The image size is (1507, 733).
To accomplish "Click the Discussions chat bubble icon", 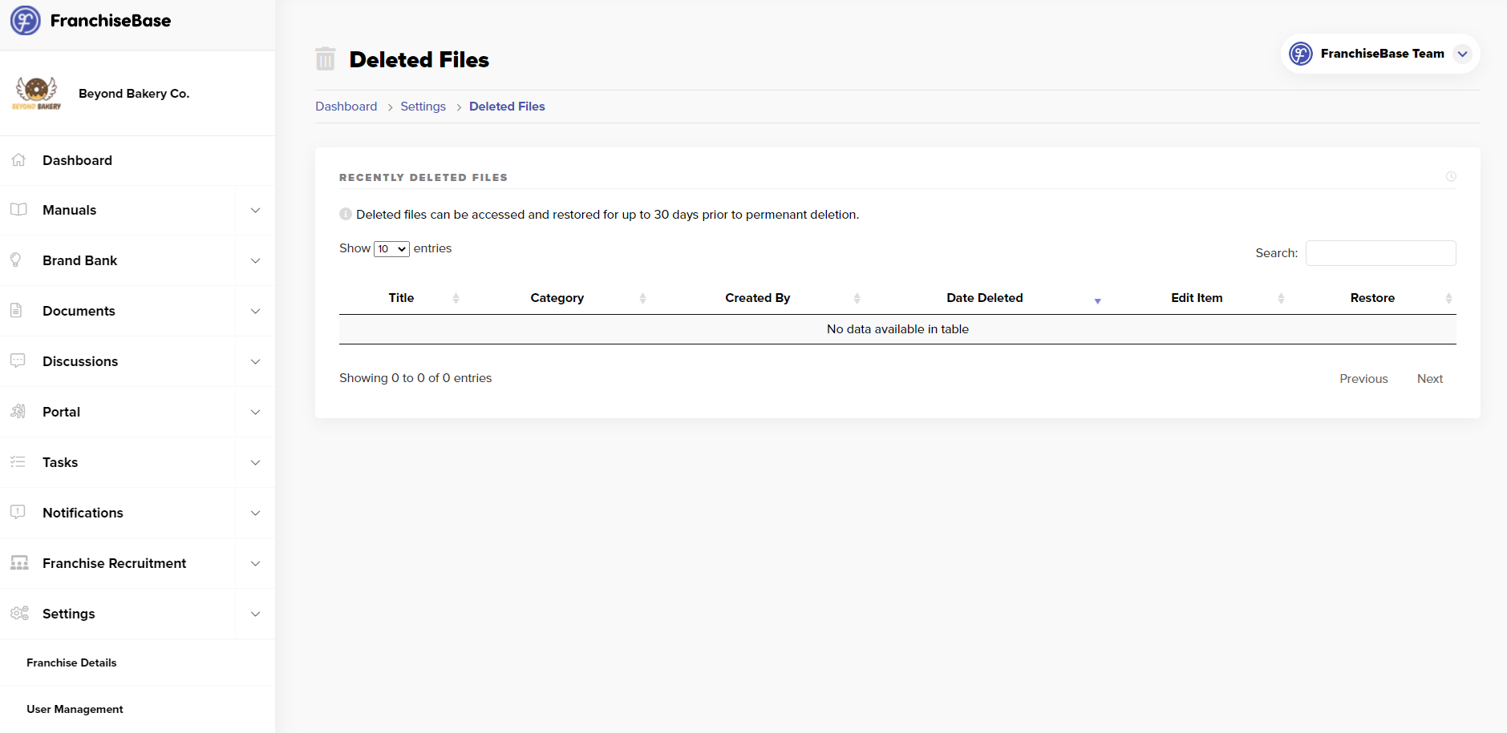I will pos(18,361).
